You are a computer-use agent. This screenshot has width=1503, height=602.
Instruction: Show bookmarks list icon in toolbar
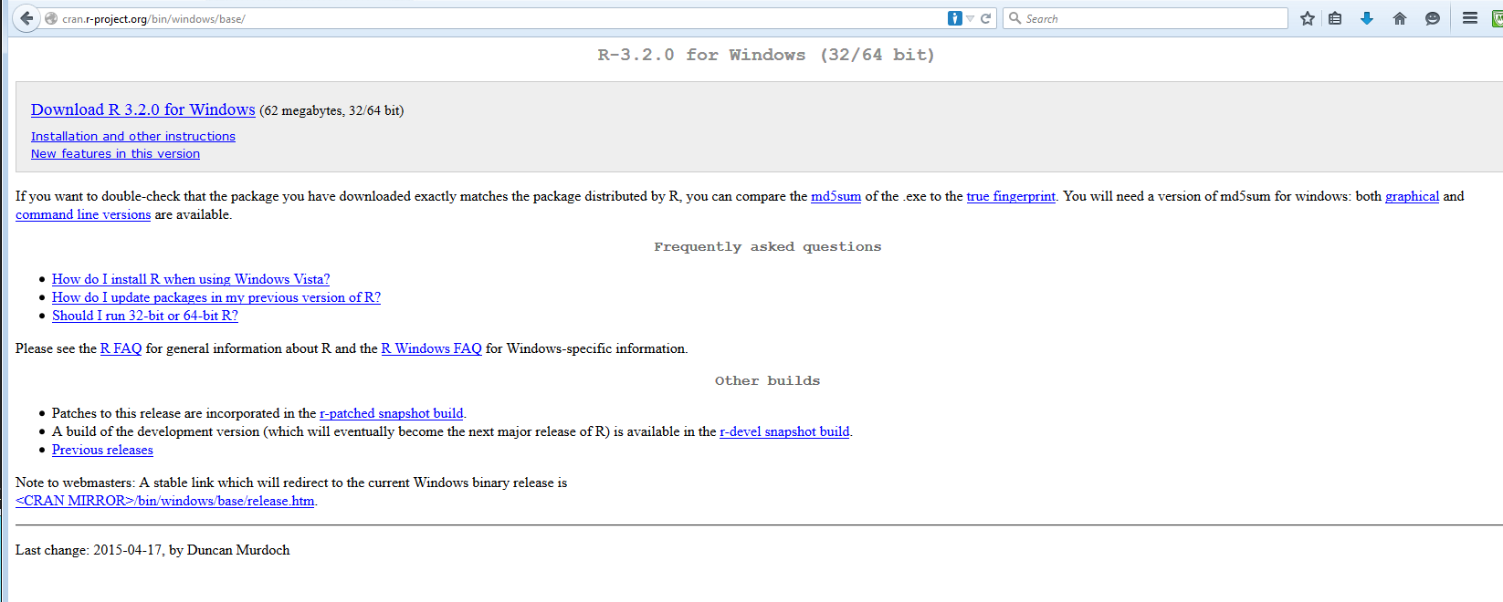[x=1335, y=18]
